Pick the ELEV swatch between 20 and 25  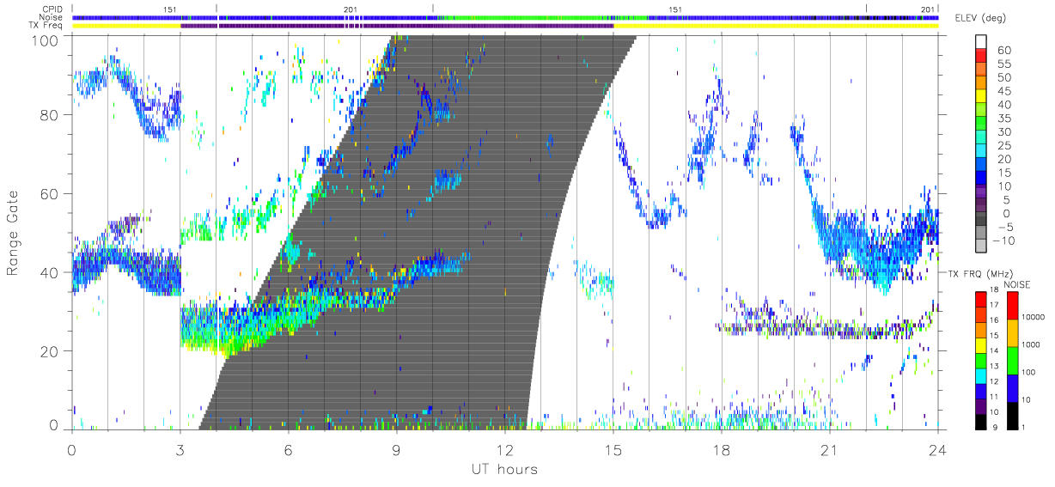point(982,152)
